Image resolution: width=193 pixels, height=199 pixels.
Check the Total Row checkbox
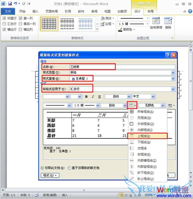point(4,24)
